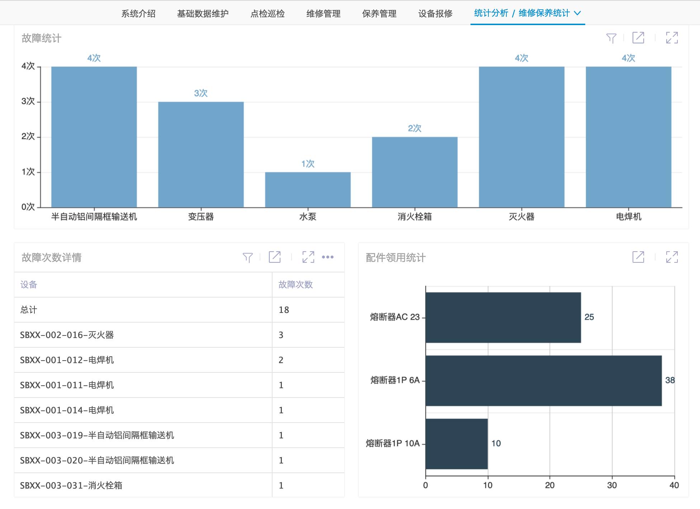
Task: Switch to 基础数据维护 tab
Action: [x=203, y=14]
